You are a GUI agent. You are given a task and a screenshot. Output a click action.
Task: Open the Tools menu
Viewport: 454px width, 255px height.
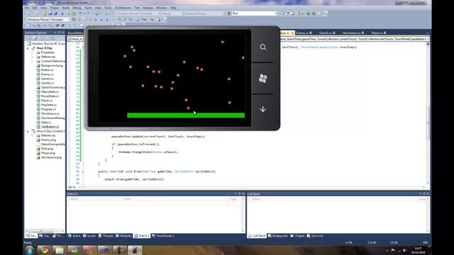(108, 8)
